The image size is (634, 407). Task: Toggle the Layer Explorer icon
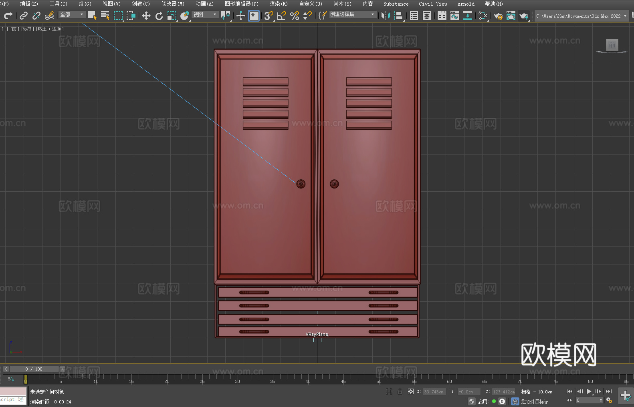[427, 16]
